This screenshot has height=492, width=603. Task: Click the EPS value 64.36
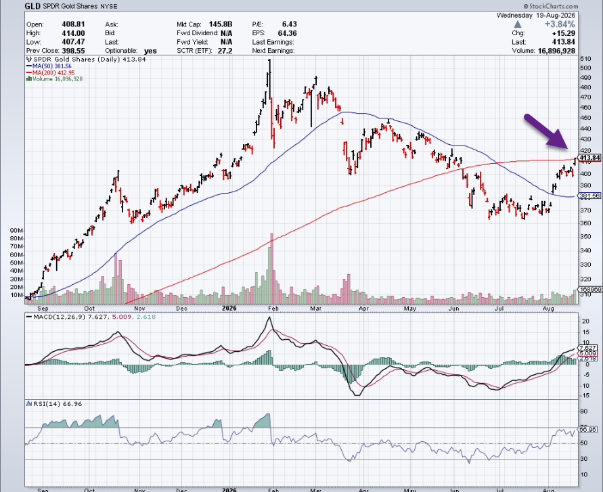click(287, 33)
